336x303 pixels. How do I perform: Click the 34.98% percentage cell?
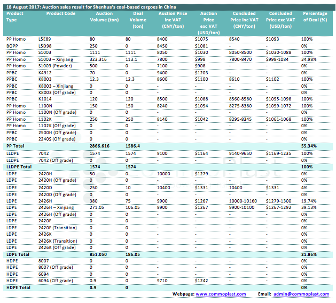[308, 59]
